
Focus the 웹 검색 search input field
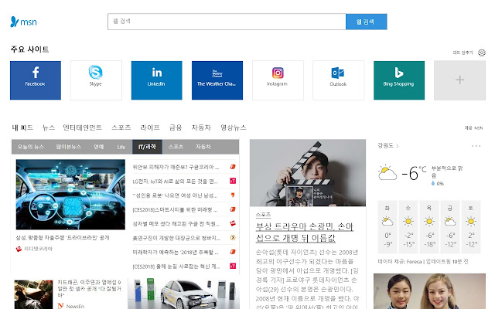(227, 22)
